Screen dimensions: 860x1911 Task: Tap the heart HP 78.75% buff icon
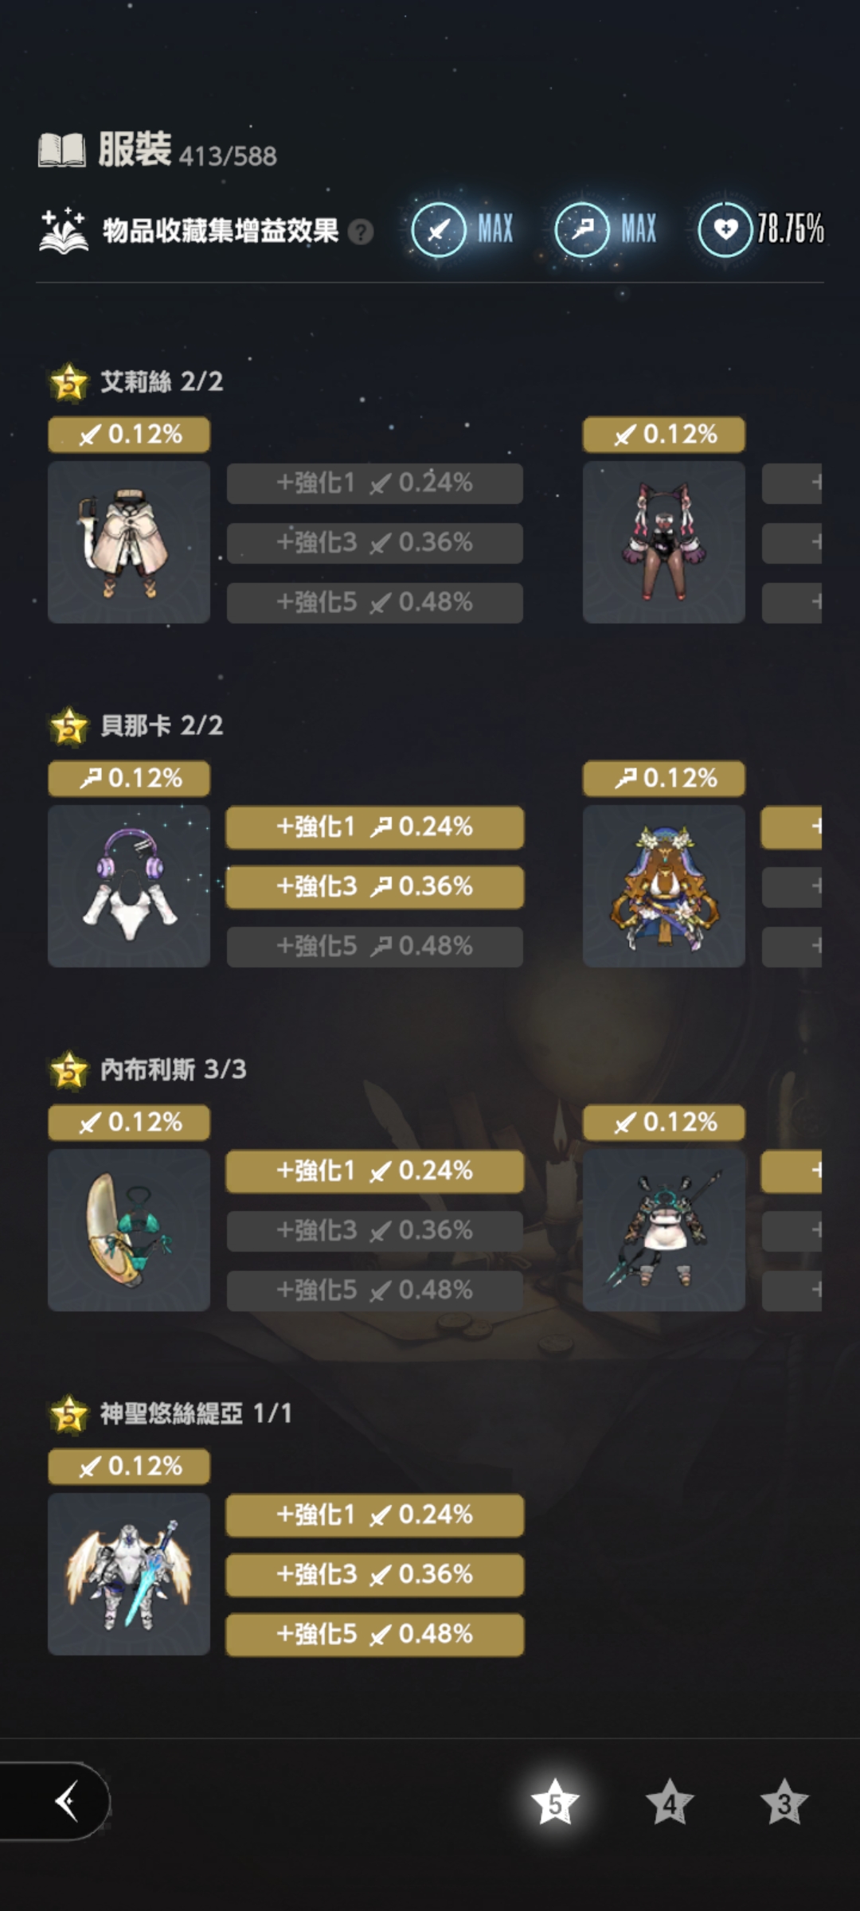[x=725, y=230]
